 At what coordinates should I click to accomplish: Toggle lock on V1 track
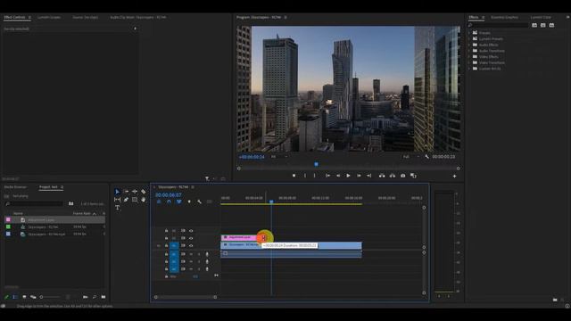[x=167, y=246]
